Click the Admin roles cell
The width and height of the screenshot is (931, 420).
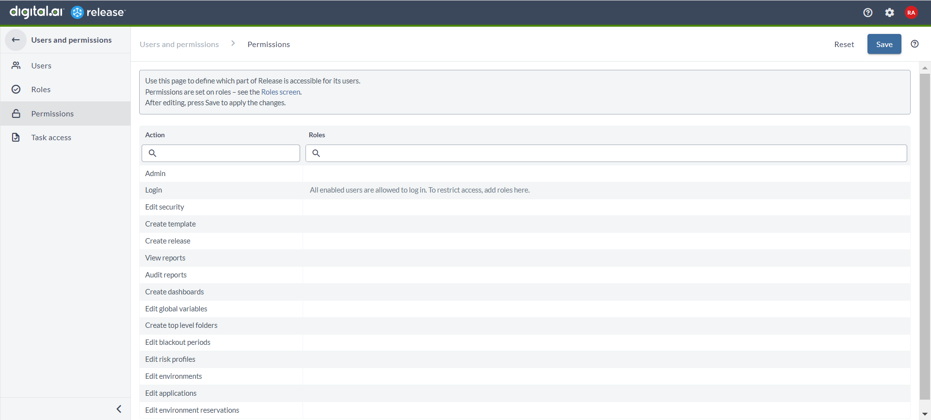click(606, 174)
